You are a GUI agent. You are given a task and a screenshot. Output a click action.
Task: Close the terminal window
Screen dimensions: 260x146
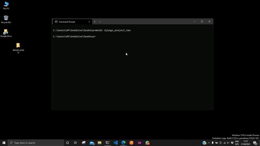210,21
